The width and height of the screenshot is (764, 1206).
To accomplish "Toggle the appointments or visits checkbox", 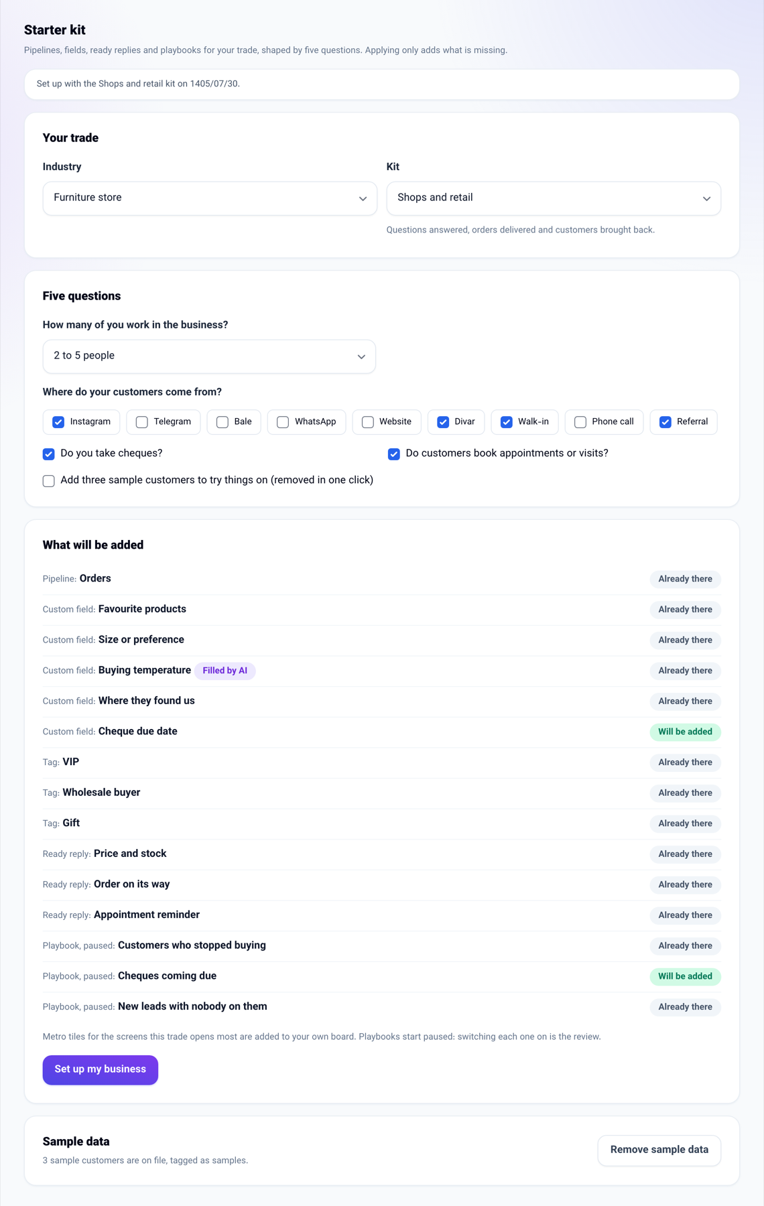I will point(394,454).
